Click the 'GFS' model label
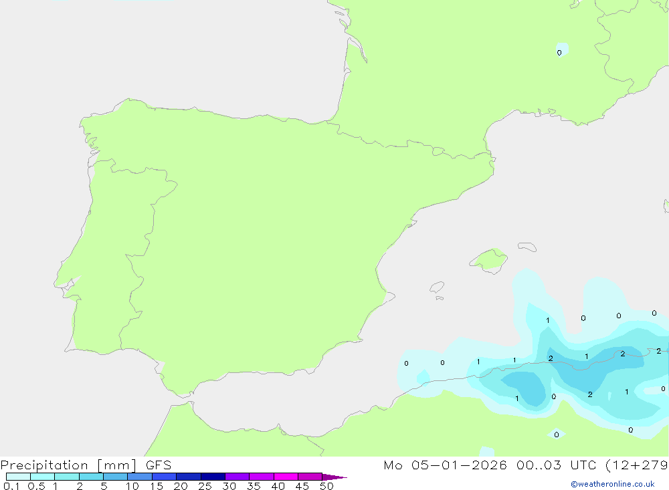 click(159, 465)
